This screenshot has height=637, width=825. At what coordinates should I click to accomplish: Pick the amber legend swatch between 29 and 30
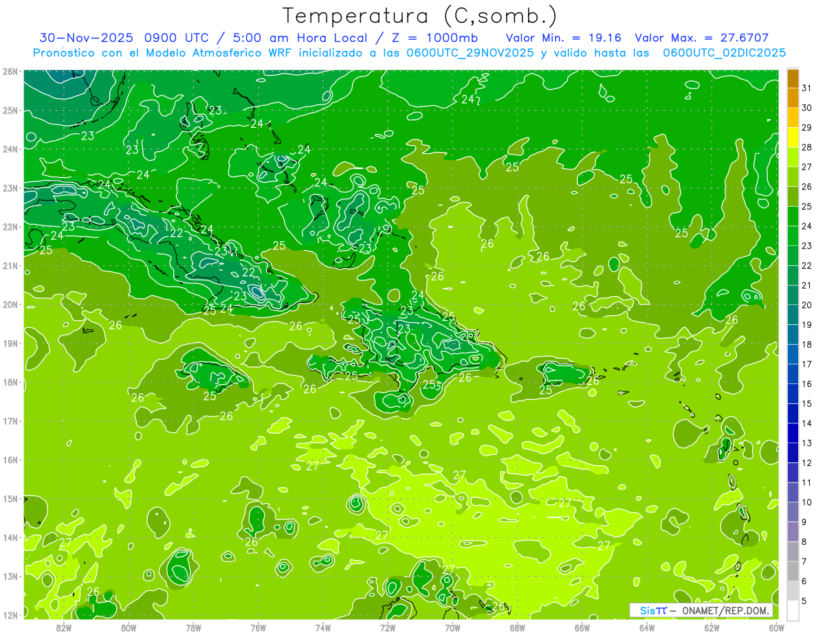[793, 118]
